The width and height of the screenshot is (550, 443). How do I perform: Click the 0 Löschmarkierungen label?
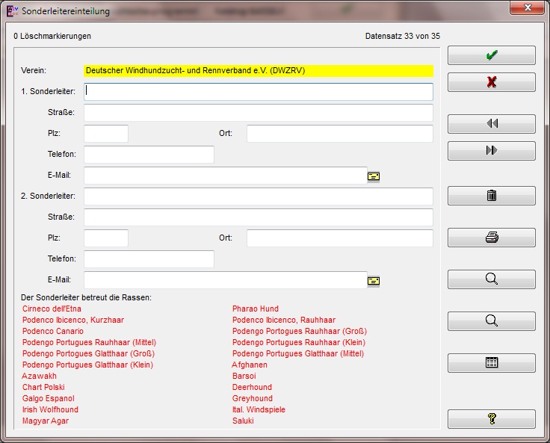[52, 36]
